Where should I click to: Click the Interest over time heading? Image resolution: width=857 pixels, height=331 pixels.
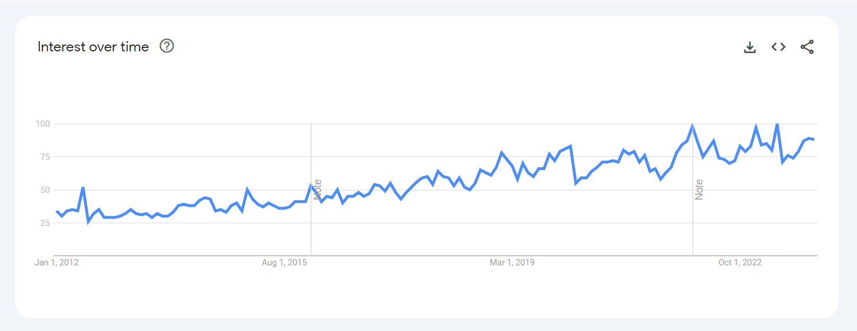click(x=93, y=47)
